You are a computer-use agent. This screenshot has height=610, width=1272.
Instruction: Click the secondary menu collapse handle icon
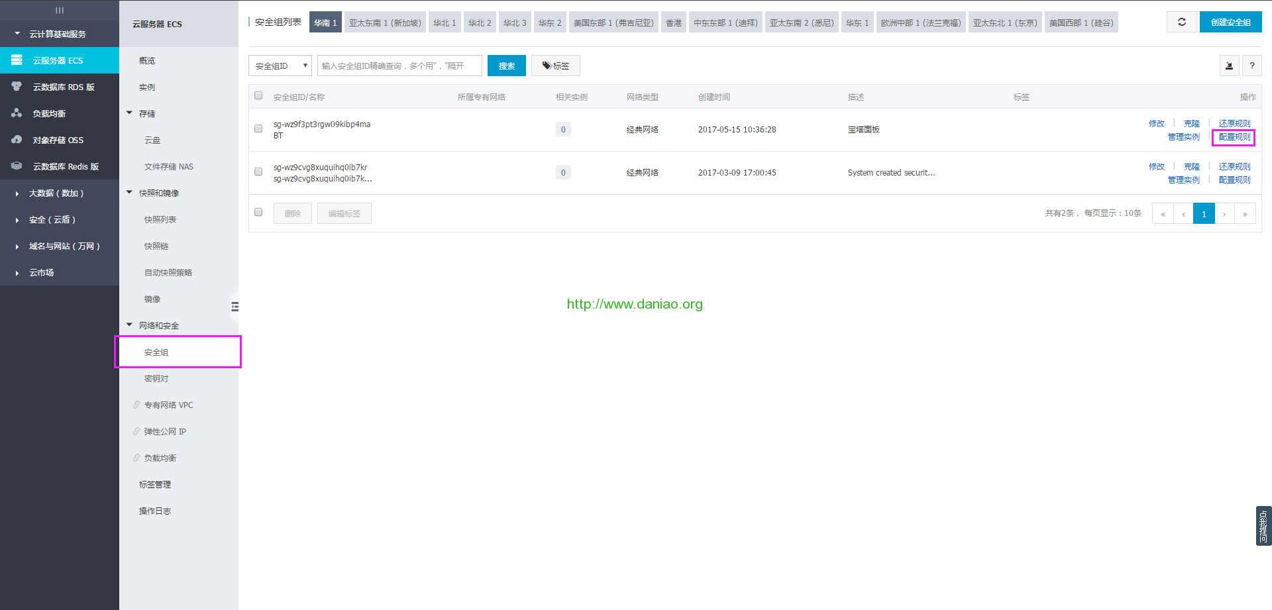235,307
